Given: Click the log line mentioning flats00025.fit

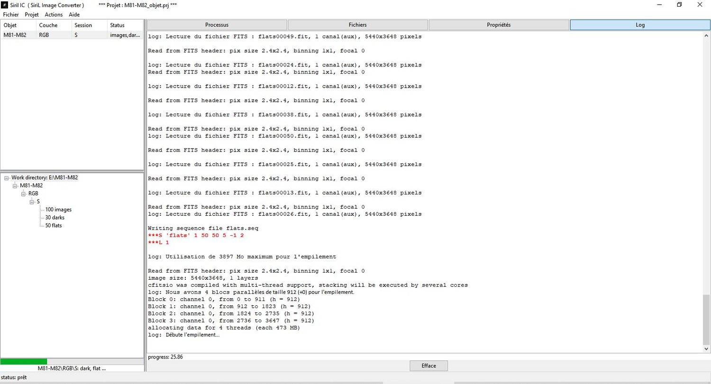Looking at the screenshot, I should click(x=284, y=165).
